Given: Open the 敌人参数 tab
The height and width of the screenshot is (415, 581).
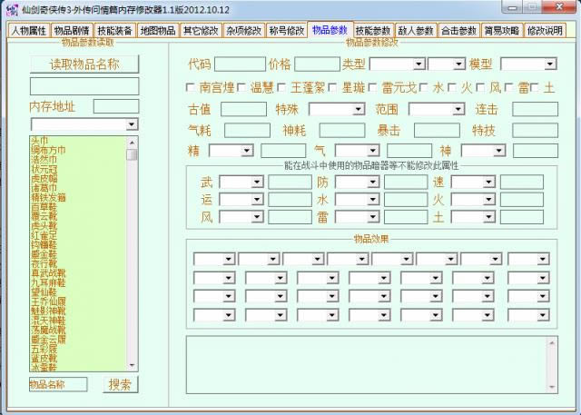Looking at the screenshot, I should pyautogui.click(x=416, y=30).
